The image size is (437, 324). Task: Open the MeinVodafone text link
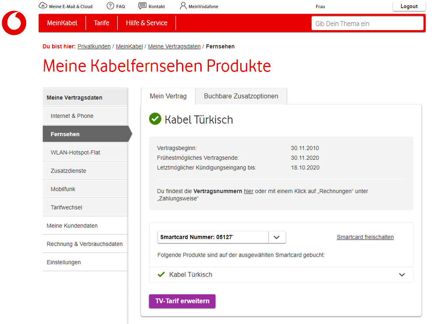coord(203,7)
